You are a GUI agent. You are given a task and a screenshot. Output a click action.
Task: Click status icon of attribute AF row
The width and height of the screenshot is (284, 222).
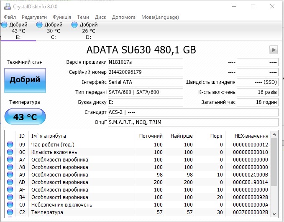click(10, 189)
